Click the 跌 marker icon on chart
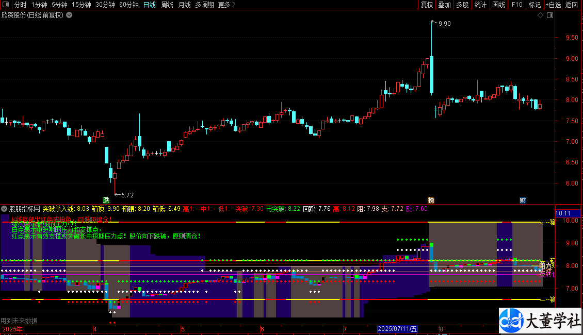Viewport: 583px width, 335px height. (106, 200)
